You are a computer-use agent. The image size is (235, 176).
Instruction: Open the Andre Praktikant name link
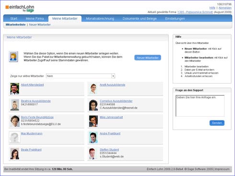click(110, 133)
